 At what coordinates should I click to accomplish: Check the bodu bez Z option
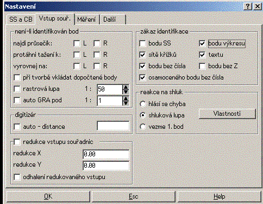click(202, 66)
